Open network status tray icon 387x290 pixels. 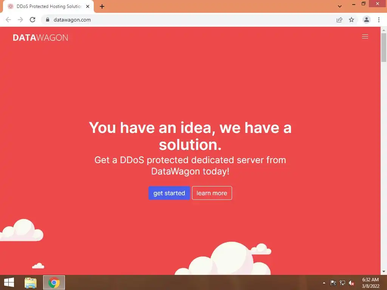342,283
